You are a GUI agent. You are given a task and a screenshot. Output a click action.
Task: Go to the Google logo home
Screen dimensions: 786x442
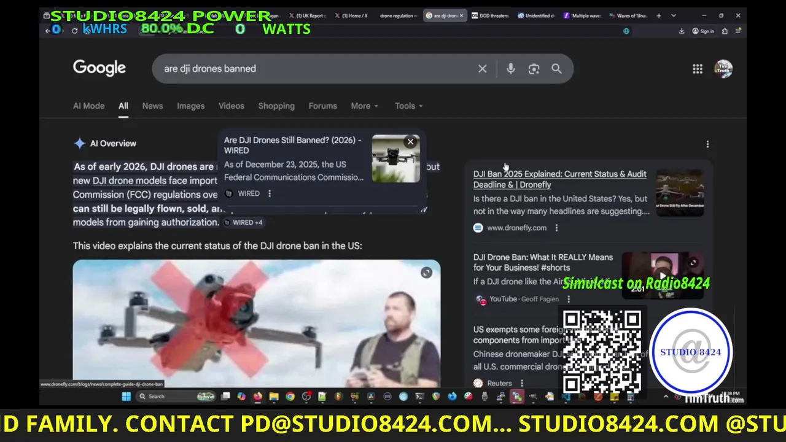pyautogui.click(x=99, y=68)
